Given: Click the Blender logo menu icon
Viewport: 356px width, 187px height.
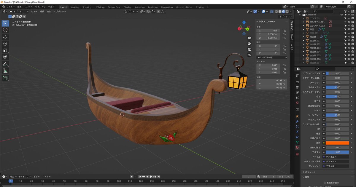Looking at the screenshot, I should (x=3, y=7).
